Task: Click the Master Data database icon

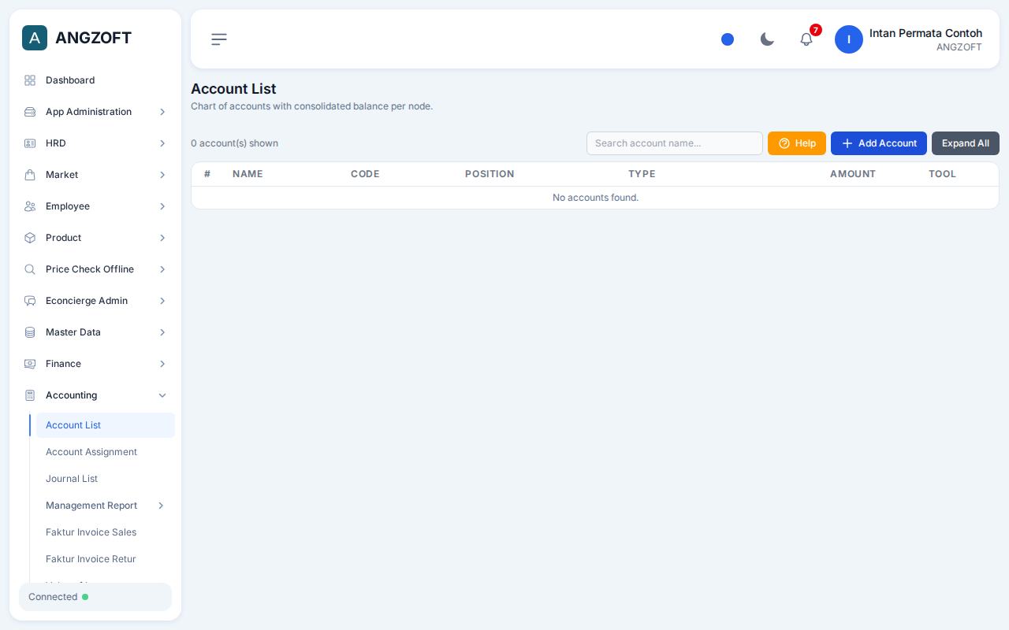Action: pos(30,332)
